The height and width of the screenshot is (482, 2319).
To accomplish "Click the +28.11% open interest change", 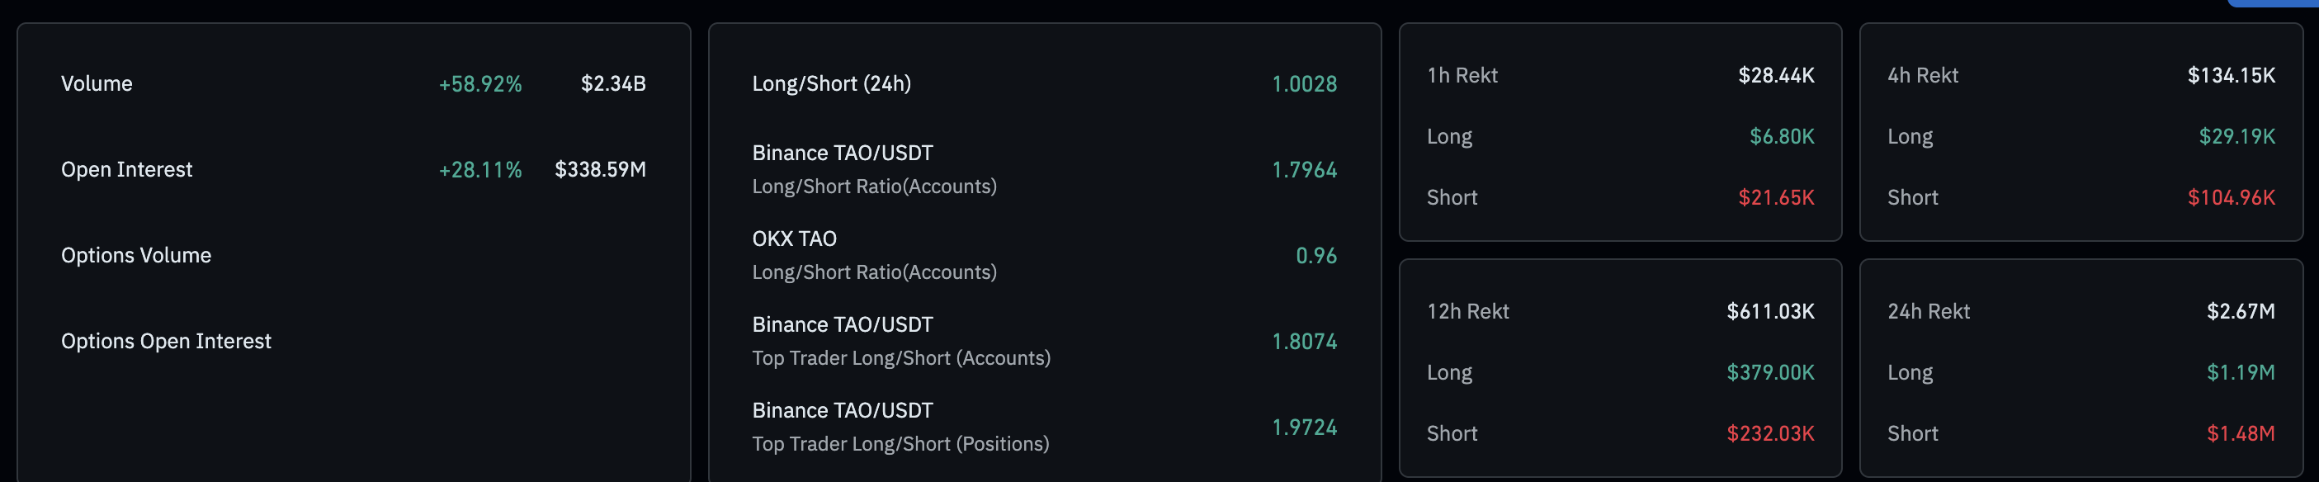I will coord(479,170).
